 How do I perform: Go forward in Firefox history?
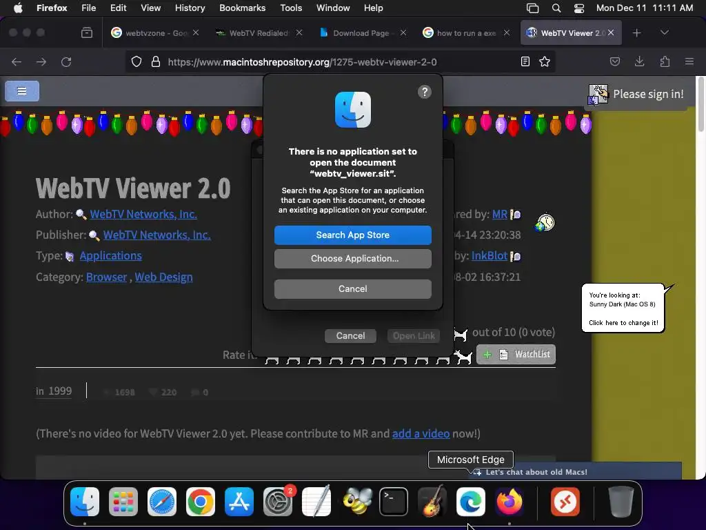point(41,61)
